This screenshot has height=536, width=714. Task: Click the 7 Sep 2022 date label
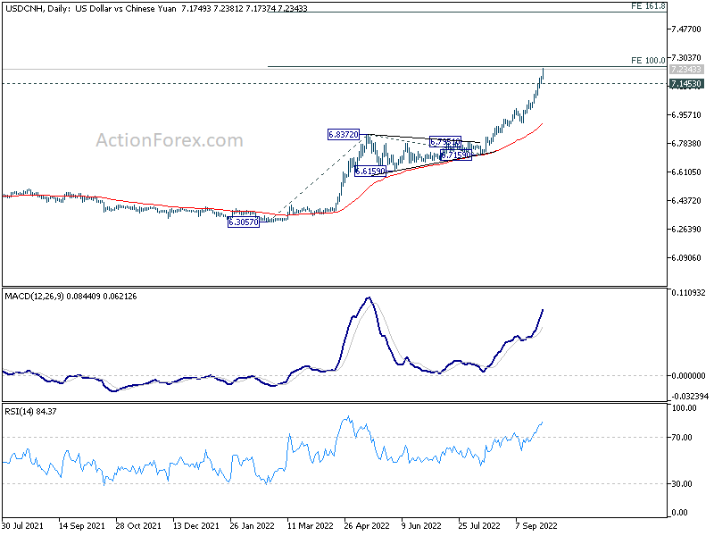click(536, 526)
